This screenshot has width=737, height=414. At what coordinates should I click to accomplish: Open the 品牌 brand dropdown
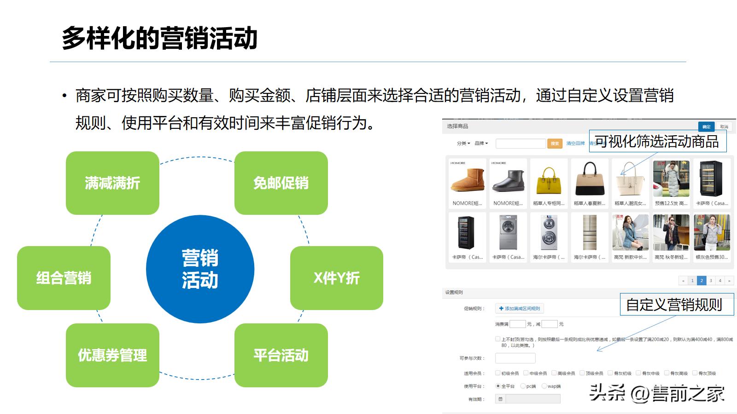(x=481, y=143)
